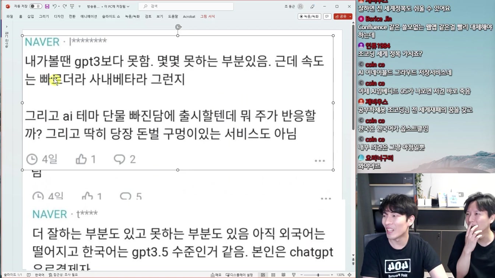Open the 애니메이션 ribbon tab
The height and width of the screenshot is (278, 495).
pos(89,17)
